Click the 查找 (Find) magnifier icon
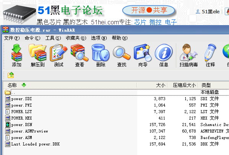This screenshot has height=155, width=229. (x=122, y=53)
